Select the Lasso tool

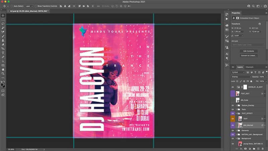3,24
